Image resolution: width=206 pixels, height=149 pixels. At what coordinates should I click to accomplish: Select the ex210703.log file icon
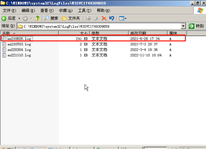tap(4, 44)
